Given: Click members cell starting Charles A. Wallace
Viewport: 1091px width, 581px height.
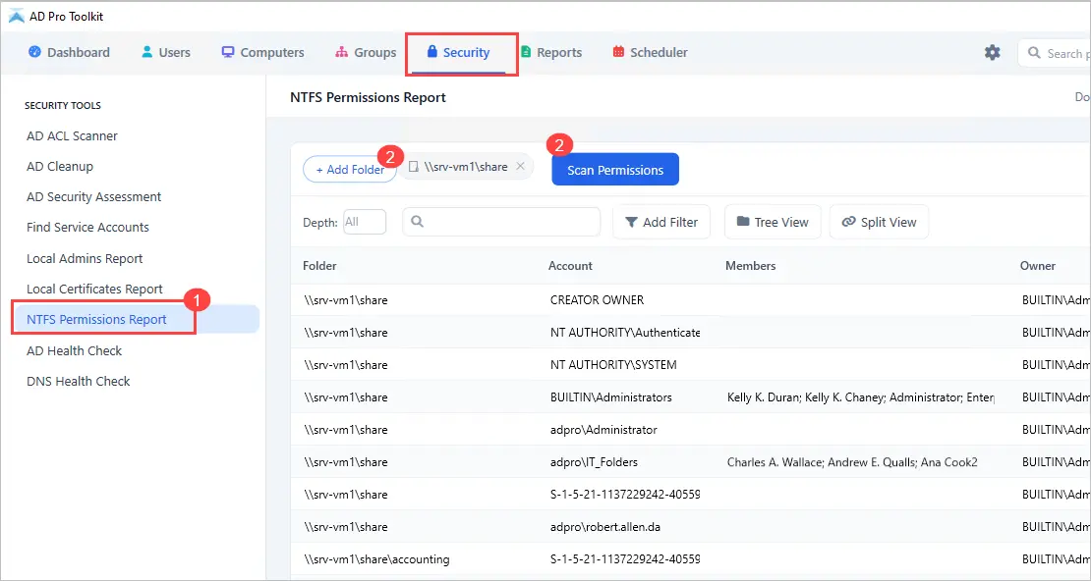Looking at the screenshot, I should coord(852,462).
